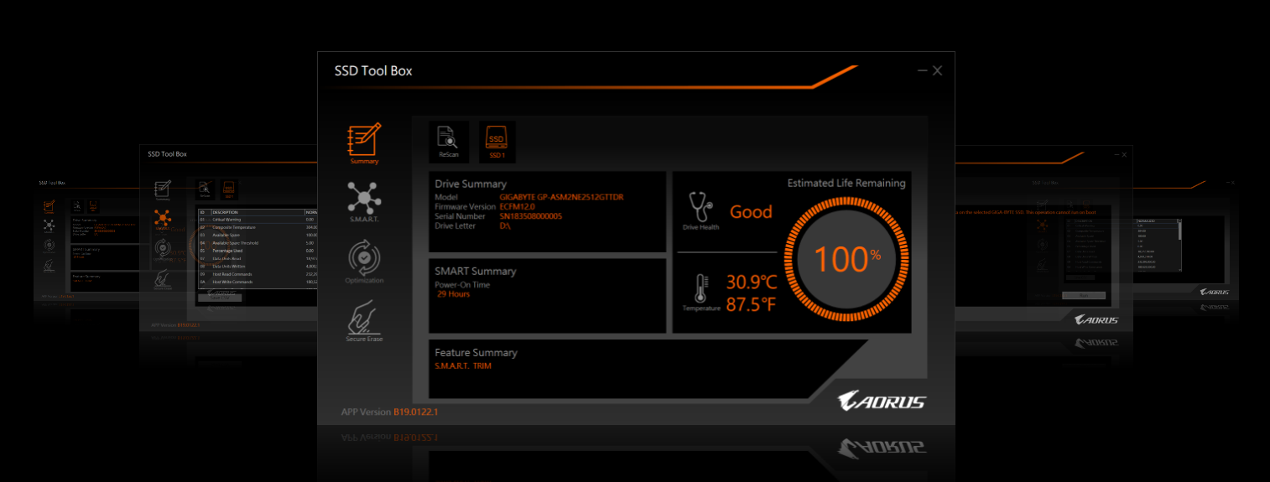
Task: Click the GIGABYTE GP-ASM2NE2512GTTDR model name
Action: (561, 197)
